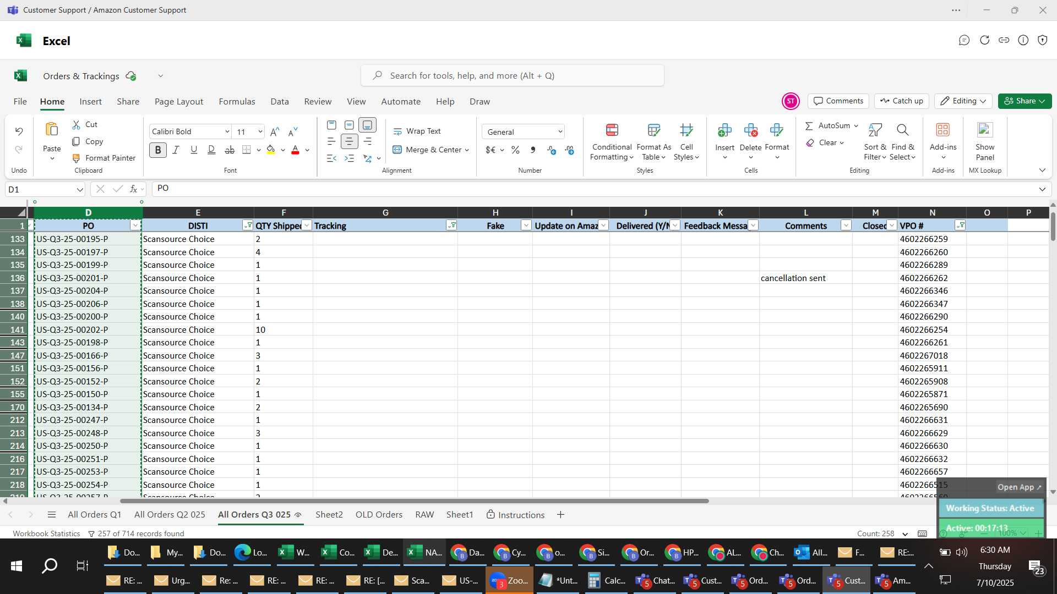Toggle Underline formatting
The width and height of the screenshot is (1057, 594).
(194, 150)
